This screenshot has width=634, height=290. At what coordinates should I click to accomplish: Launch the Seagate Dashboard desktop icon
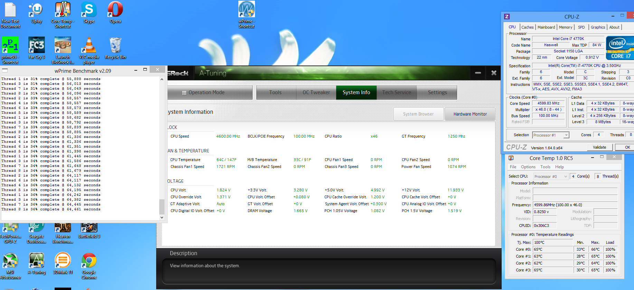coord(36,233)
